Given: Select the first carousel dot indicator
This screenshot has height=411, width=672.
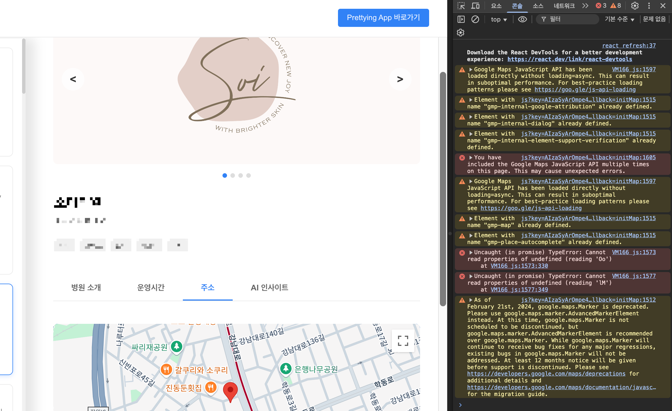Looking at the screenshot, I should pyautogui.click(x=225, y=175).
